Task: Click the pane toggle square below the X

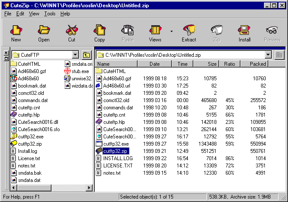Action: (x=6, y=59)
